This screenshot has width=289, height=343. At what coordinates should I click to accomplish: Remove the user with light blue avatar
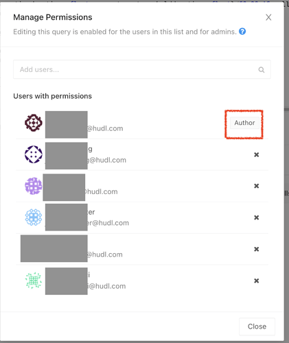click(257, 217)
